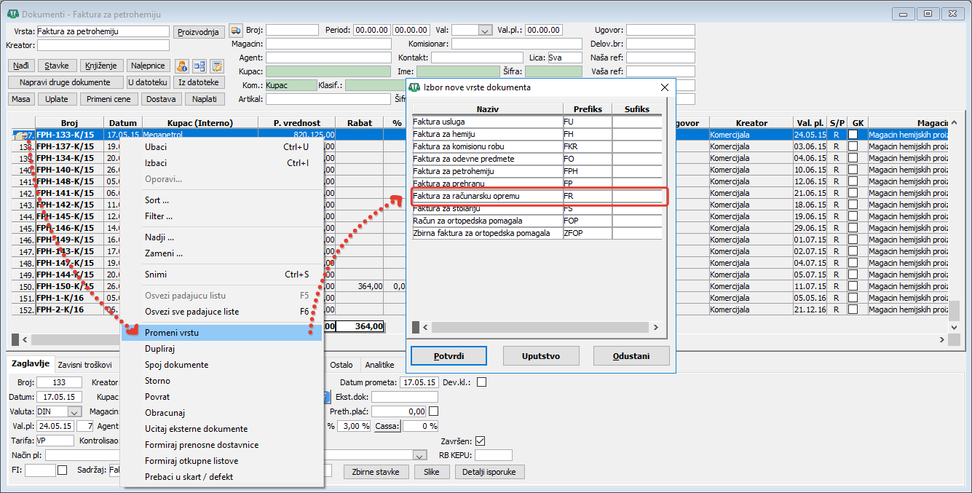Switch to the Zavisni troškovi tab

pos(84,365)
